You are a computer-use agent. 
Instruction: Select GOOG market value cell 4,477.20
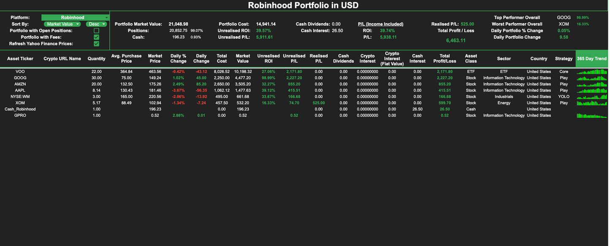243,78
